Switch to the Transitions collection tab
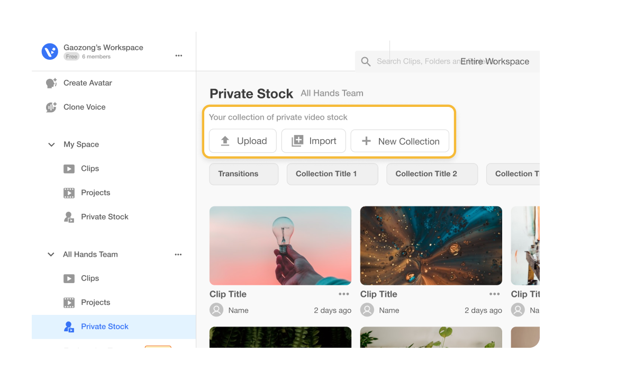 [x=243, y=174]
